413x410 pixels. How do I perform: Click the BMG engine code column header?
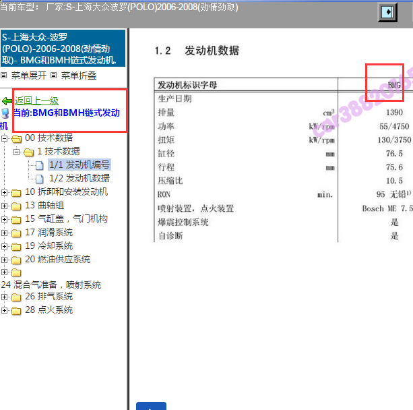394,85
